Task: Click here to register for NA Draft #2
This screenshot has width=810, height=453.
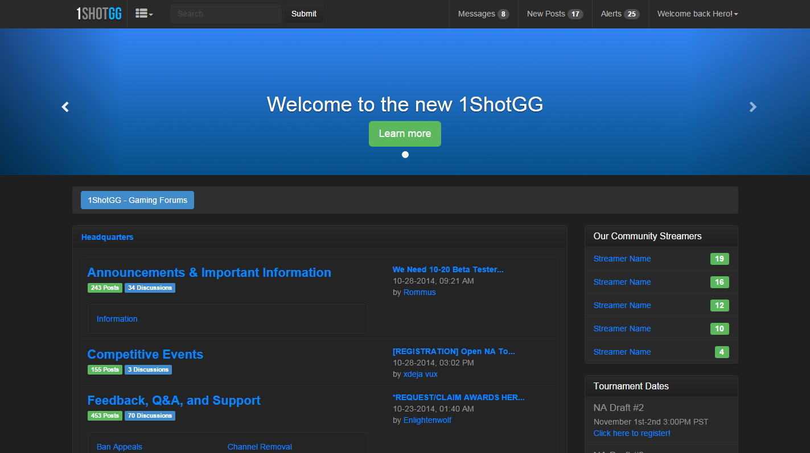Action: (632, 433)
